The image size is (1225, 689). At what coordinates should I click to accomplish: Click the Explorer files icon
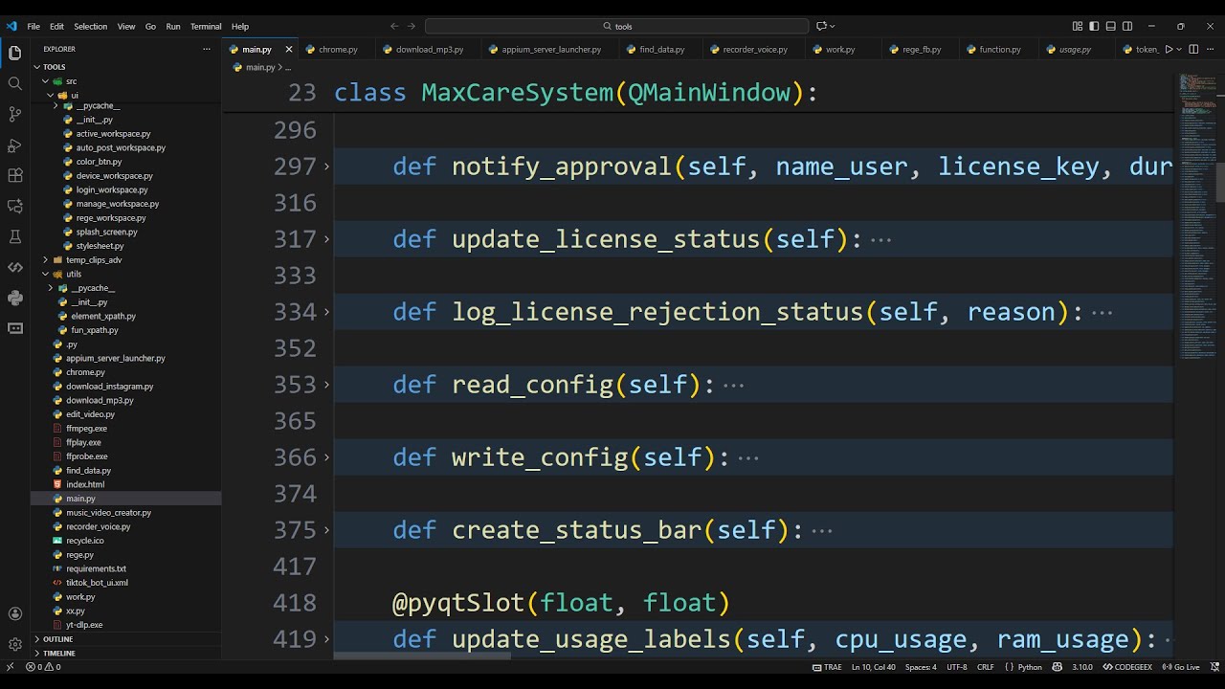tap(14, 53)
